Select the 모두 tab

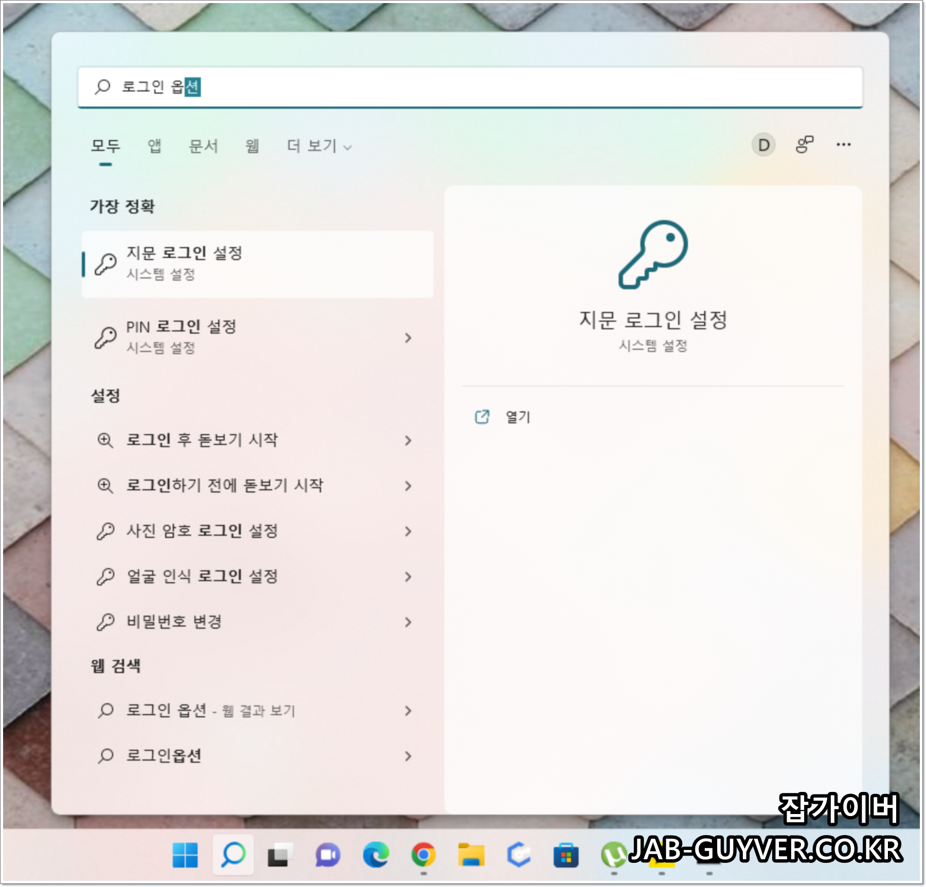coord(105,146)
